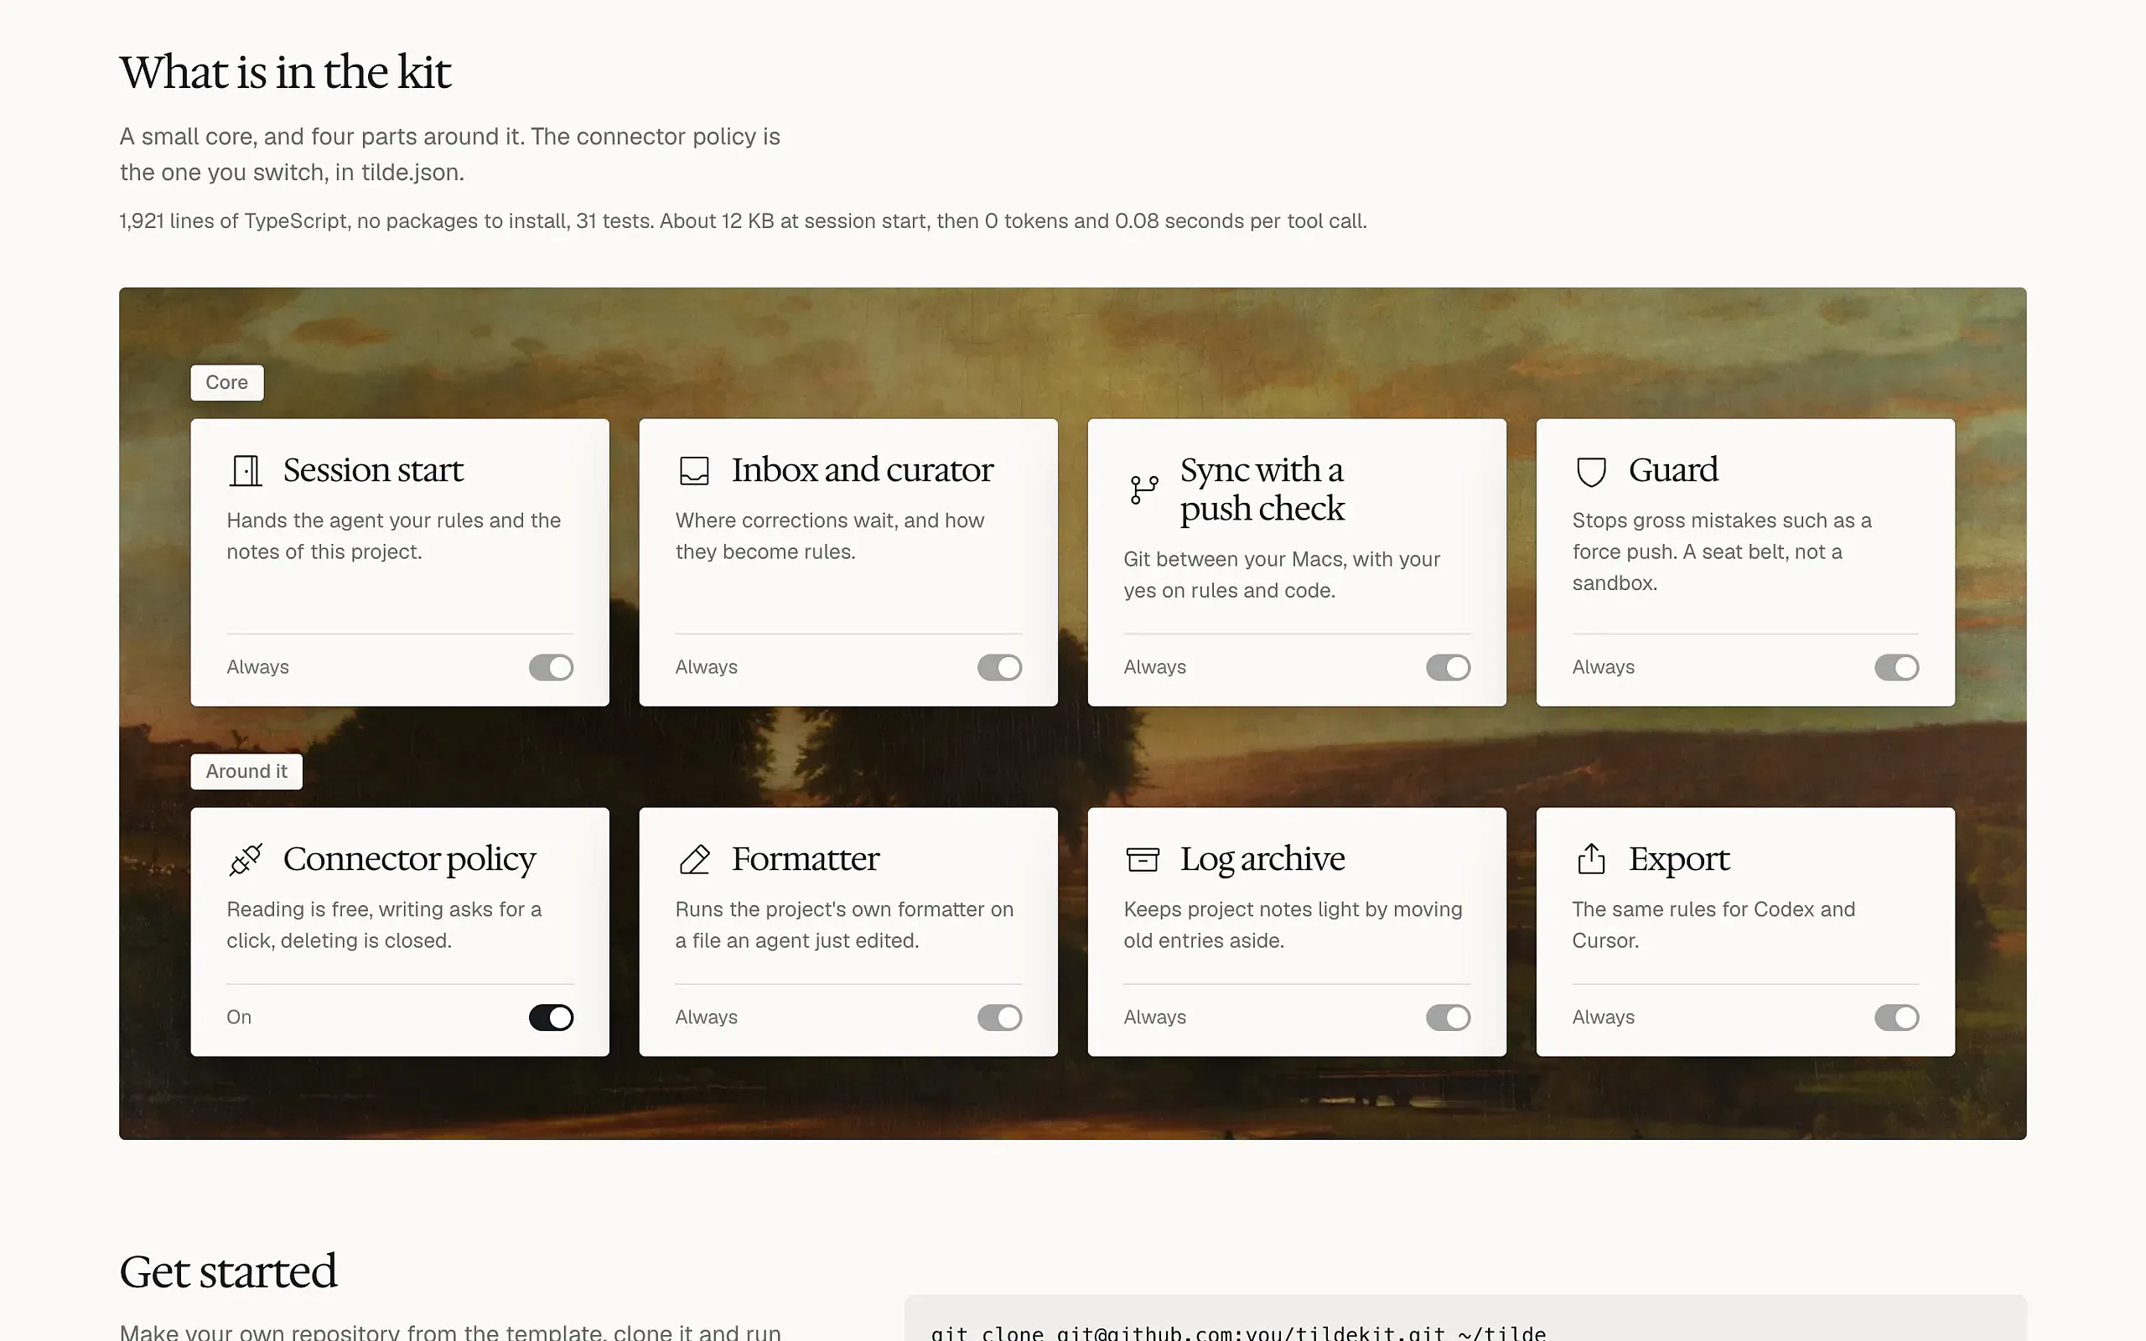The height and width of the screenshot is (1341, 2146).
Task: Click the Connector policy heading
Action: tap(410, 859)
